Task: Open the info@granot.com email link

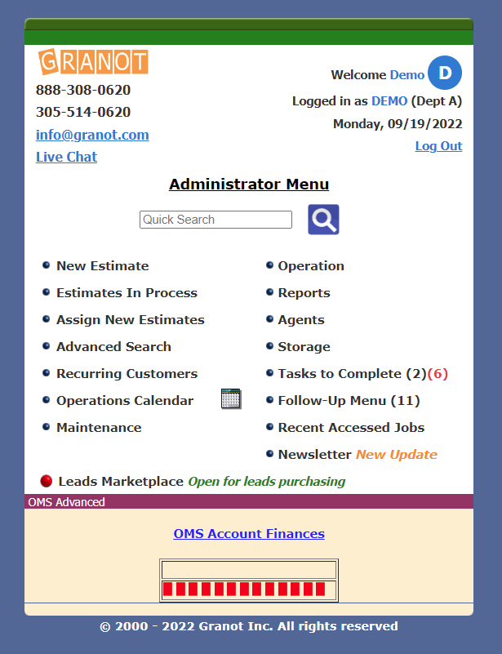Action: [x=92, y=135]
